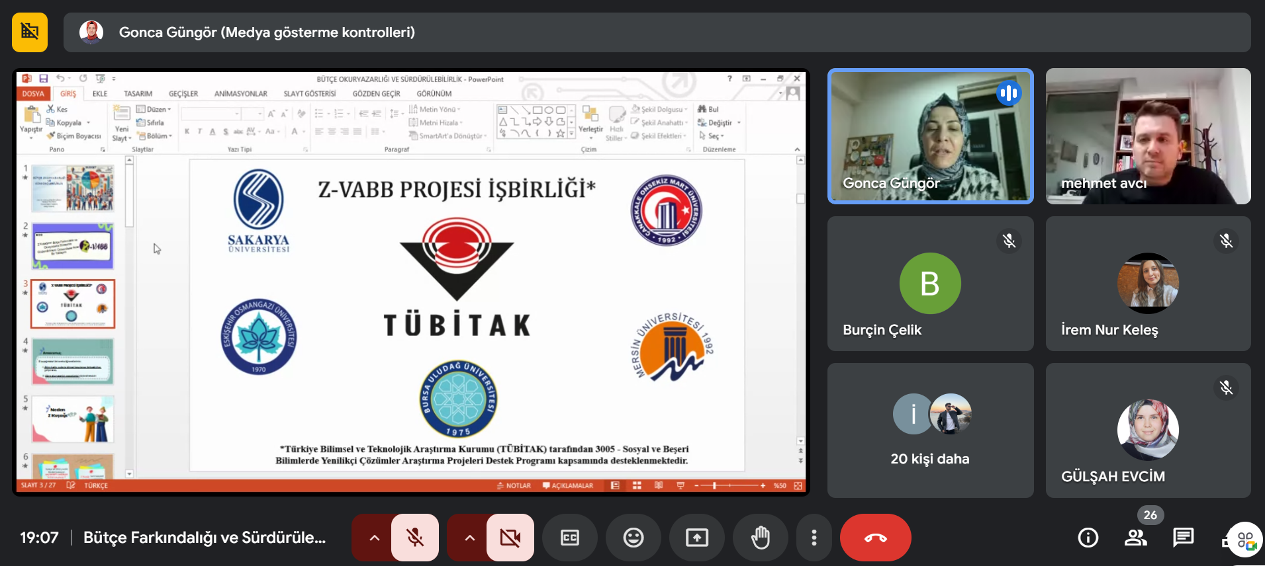
Task: Toggle bold K formatting
Action: 187,132
